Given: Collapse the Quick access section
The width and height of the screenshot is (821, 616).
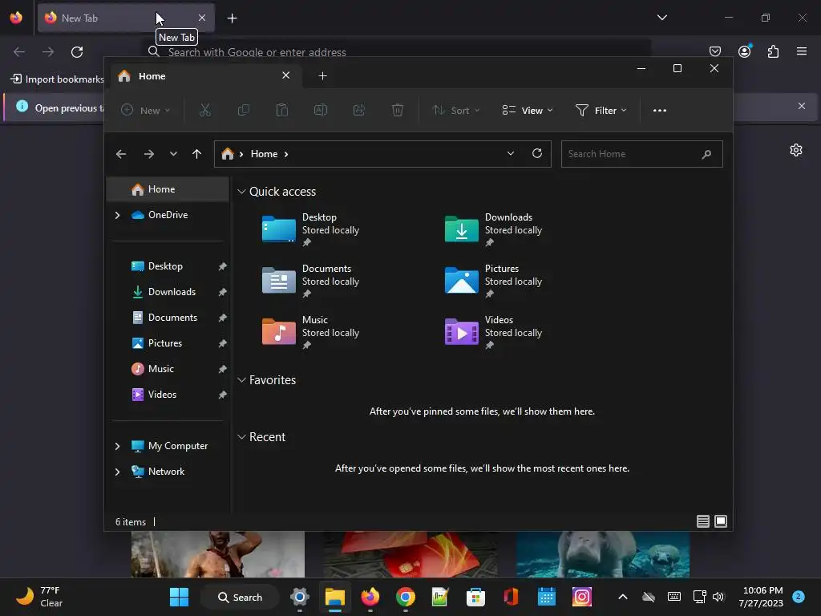Looking at the screenshot, I should point(241,192).
